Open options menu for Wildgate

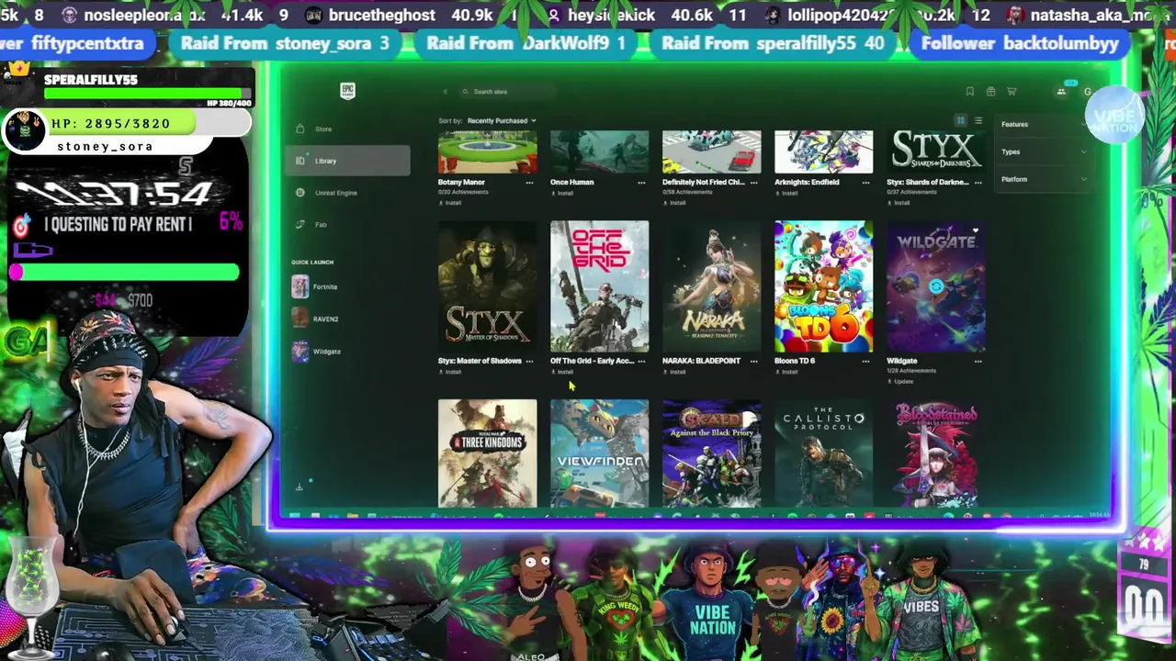coord(978,362)
